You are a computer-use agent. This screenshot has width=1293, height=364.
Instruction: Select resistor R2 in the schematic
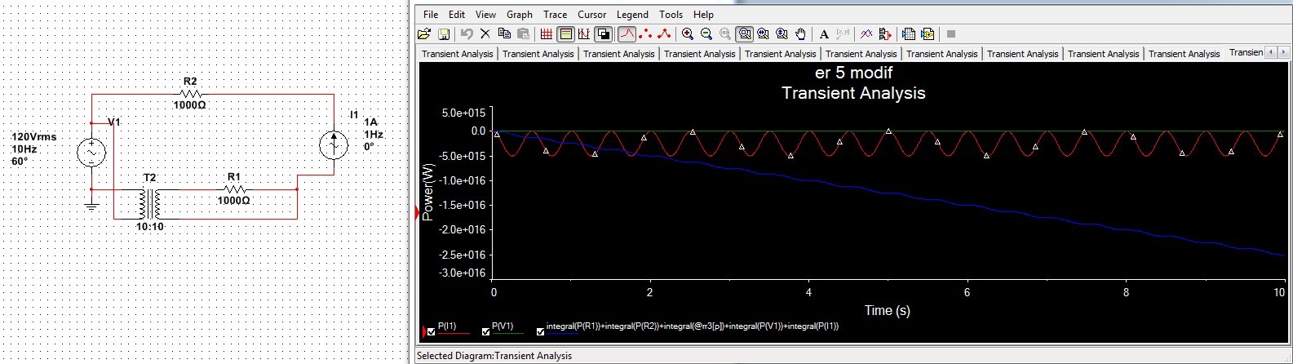pos(189,95)
